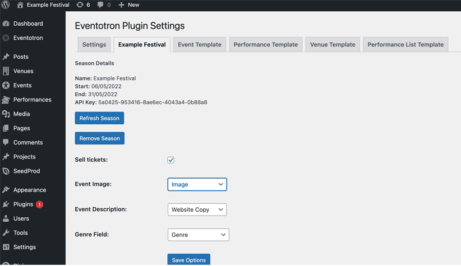Click the Media sidebar icon
461x266 pixels.
[6, 114]
